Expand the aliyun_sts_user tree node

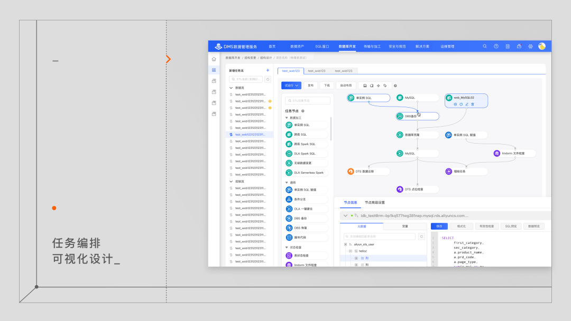[346, 244]
